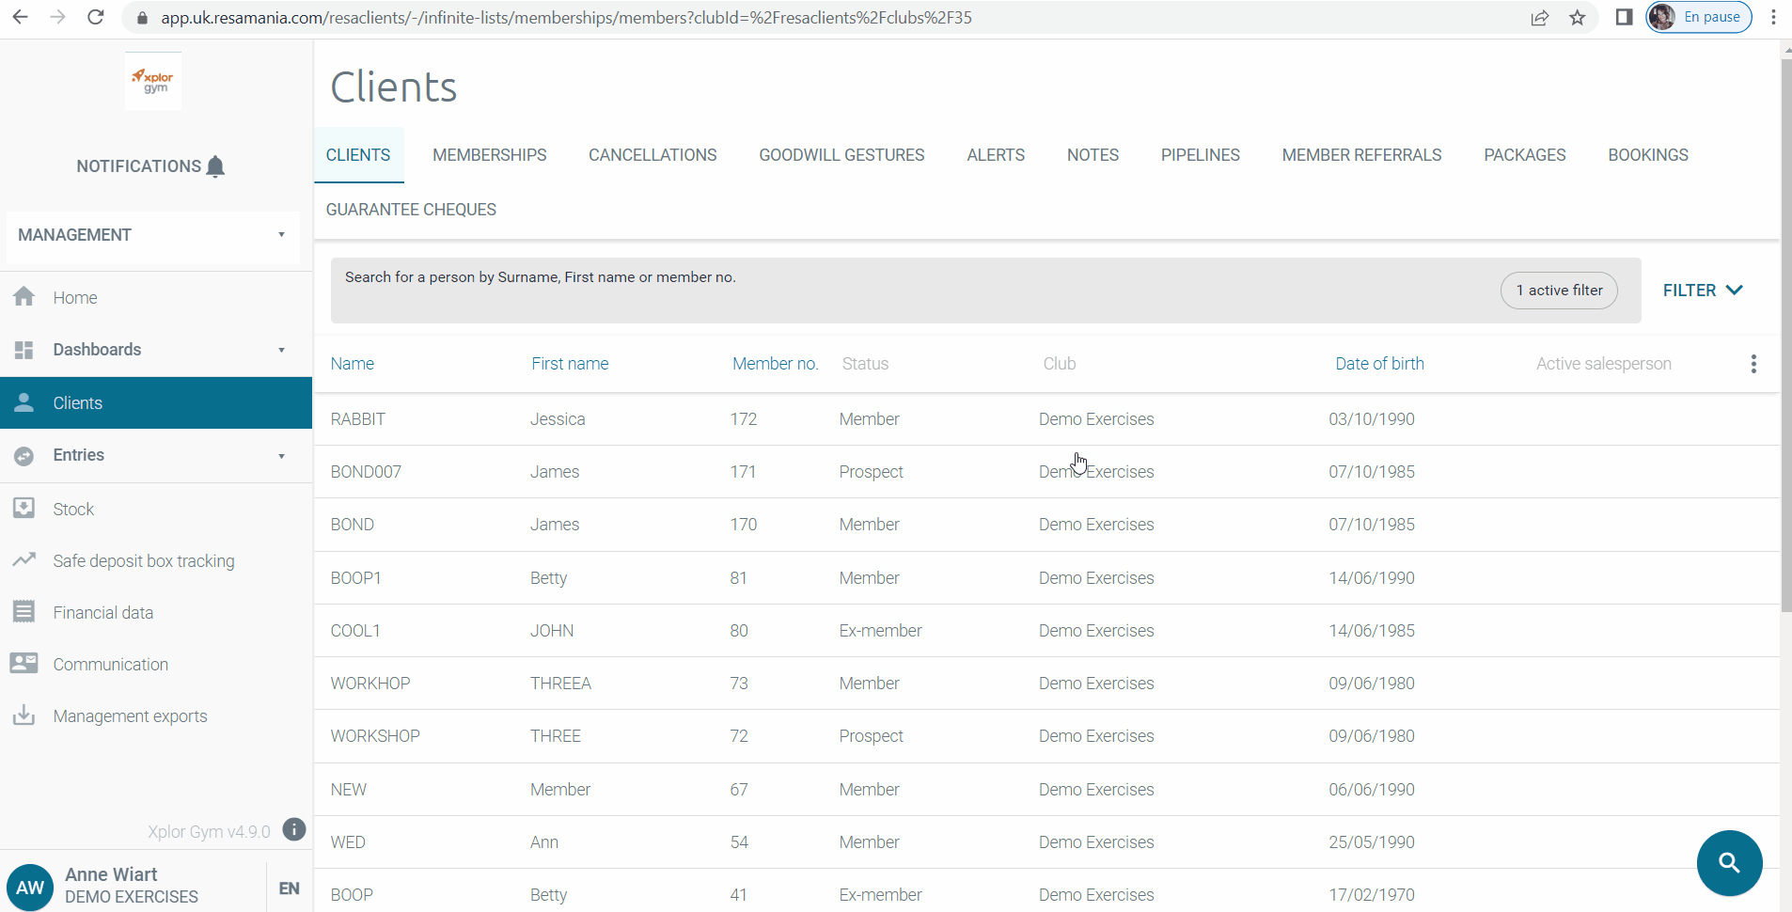Click the 1 active filter chip
Viewport: 1792px width, 912px height.
[x=1558, y=291]
